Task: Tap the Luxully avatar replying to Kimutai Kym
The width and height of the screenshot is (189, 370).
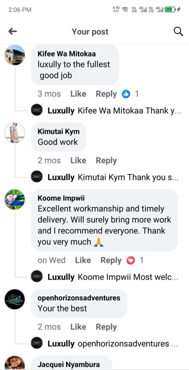Action: pos(37,176)
